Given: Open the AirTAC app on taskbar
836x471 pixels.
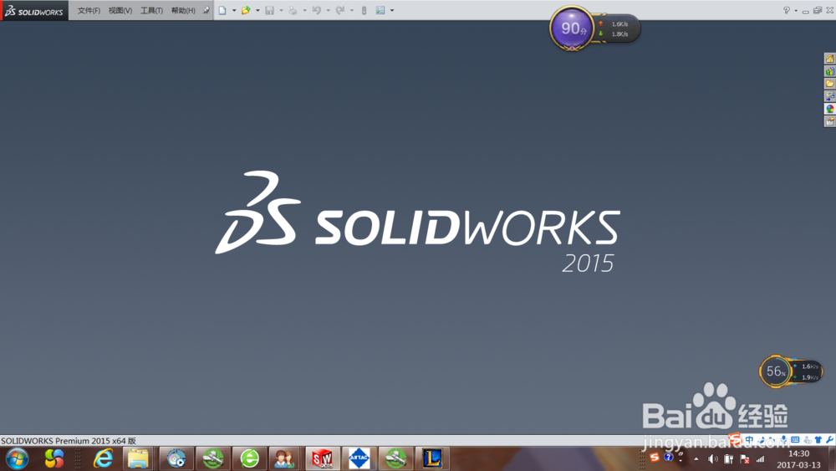Looking at the screenshot, I should coord(359,458).
